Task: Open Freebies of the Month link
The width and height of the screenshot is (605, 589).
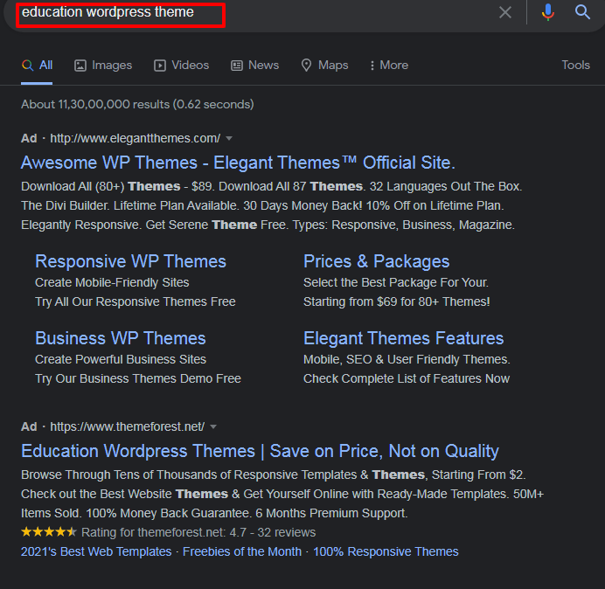Action: [x=242, y=552]
